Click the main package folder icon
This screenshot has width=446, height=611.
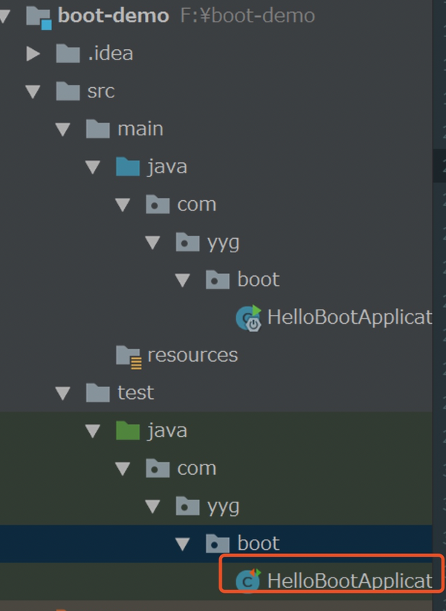click(x=97, y=128)
